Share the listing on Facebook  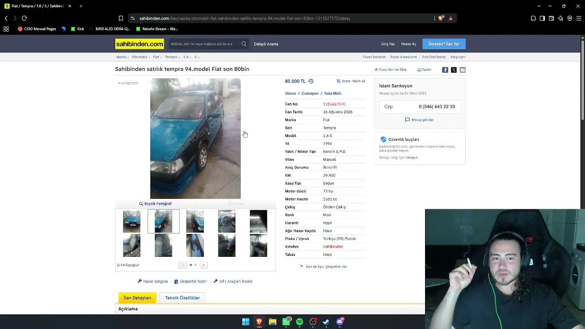pos(445,70)
